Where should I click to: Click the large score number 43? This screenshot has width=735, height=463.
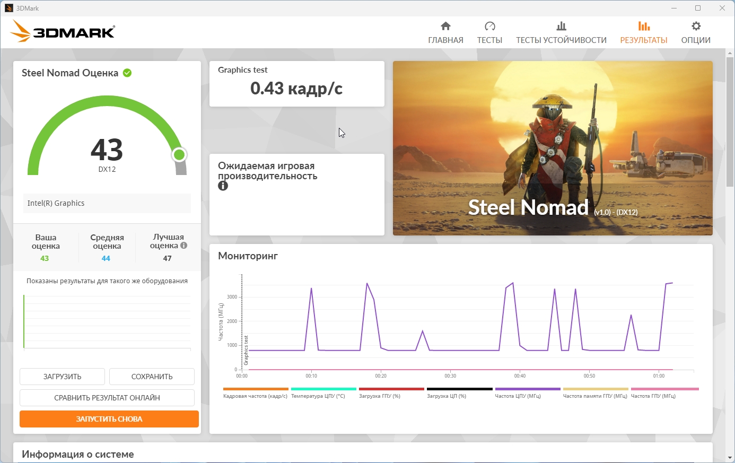[107, 150]
